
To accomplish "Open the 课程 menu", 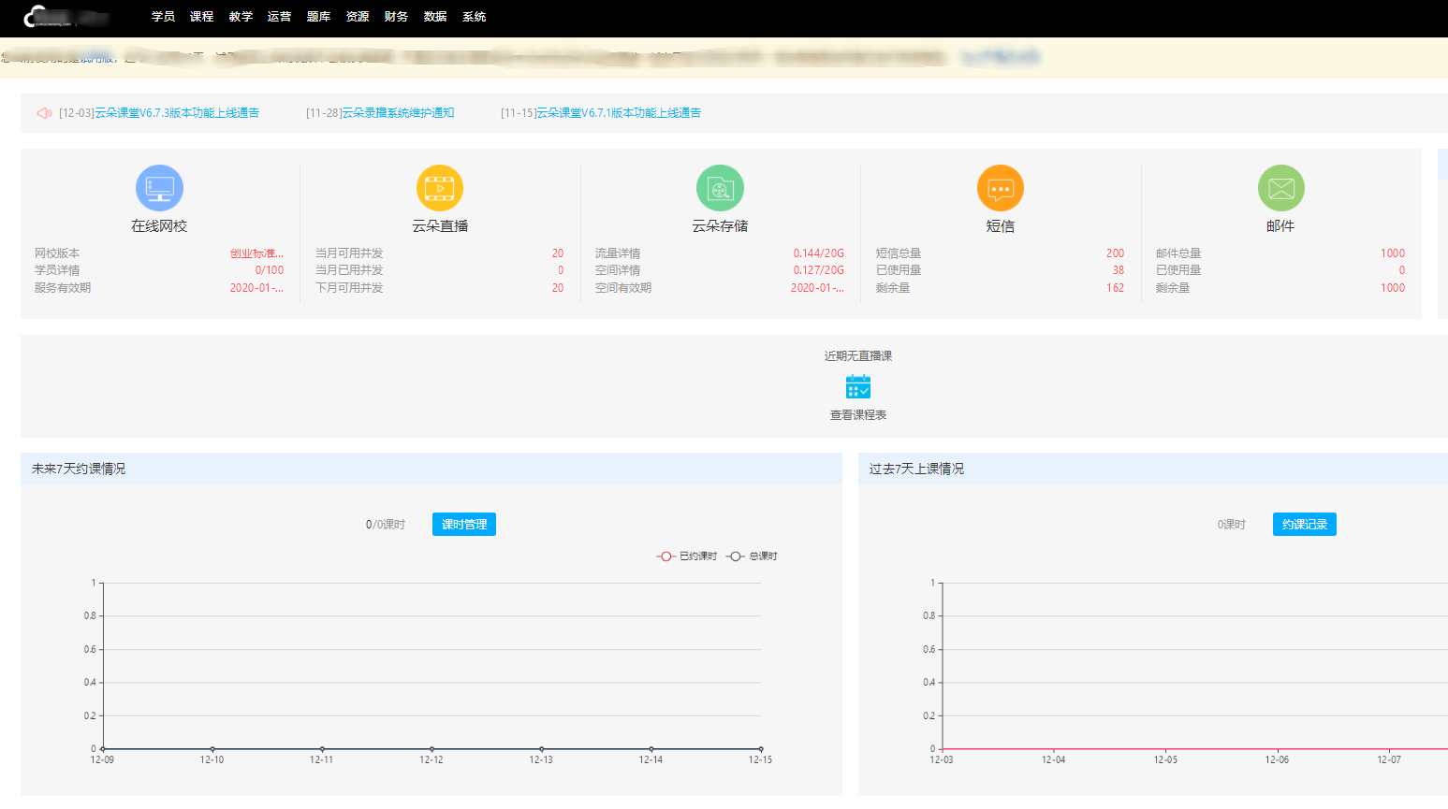I will 201,17.
